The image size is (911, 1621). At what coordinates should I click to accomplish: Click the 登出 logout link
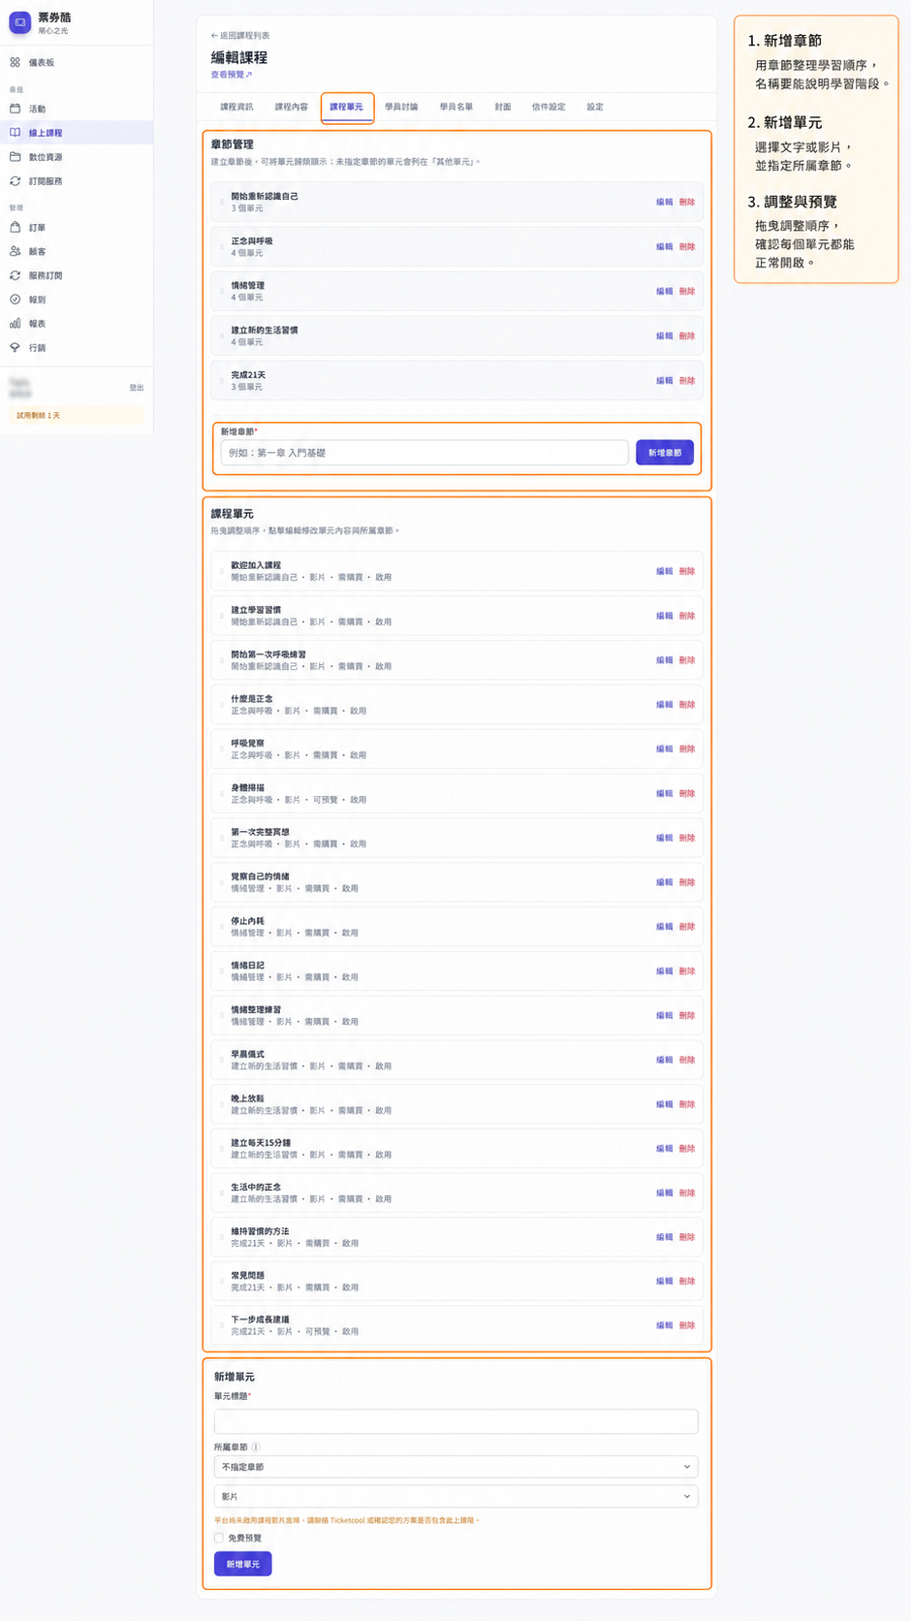[x=137, y=388]
